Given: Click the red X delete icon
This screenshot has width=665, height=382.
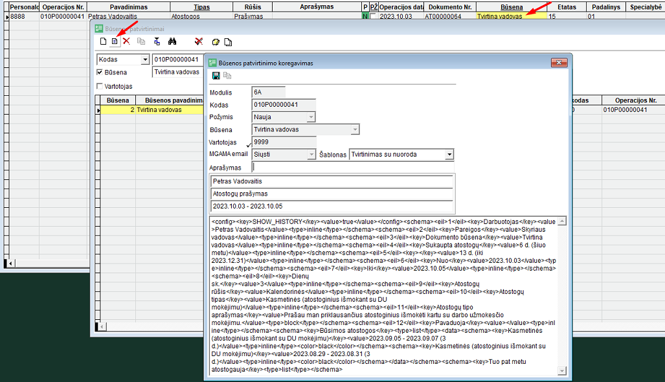Looking at the screenshot, I should [126, 41].
